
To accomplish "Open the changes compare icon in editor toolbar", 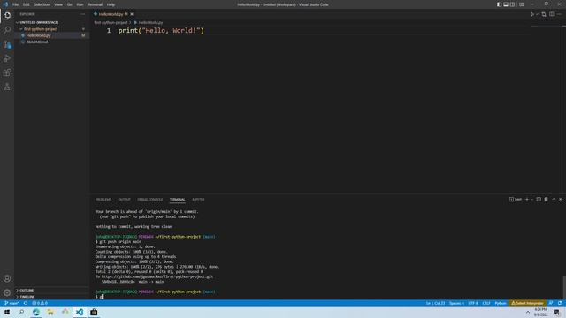I will coord(544,14).
